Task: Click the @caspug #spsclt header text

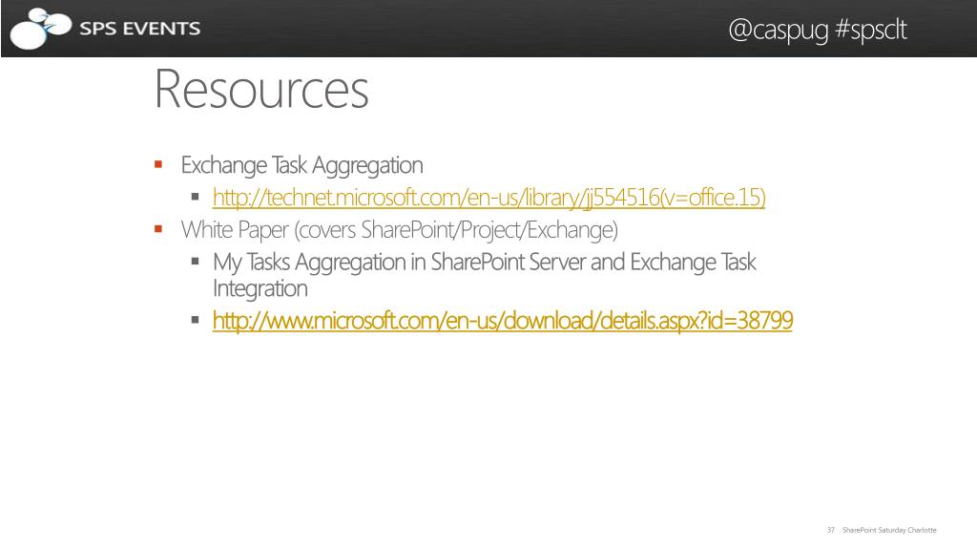Action: pos(818,30)
